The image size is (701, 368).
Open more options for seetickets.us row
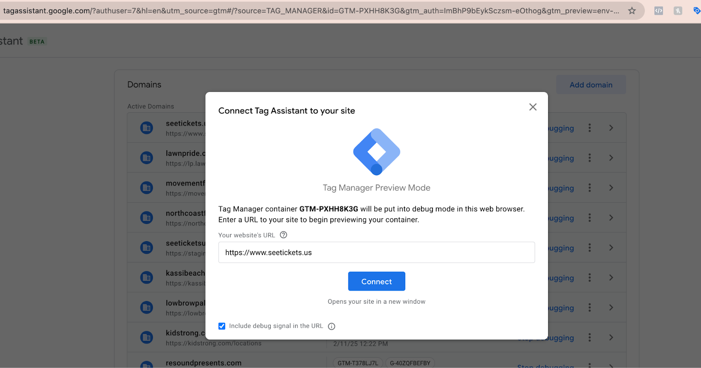click(x=590, y=128)
